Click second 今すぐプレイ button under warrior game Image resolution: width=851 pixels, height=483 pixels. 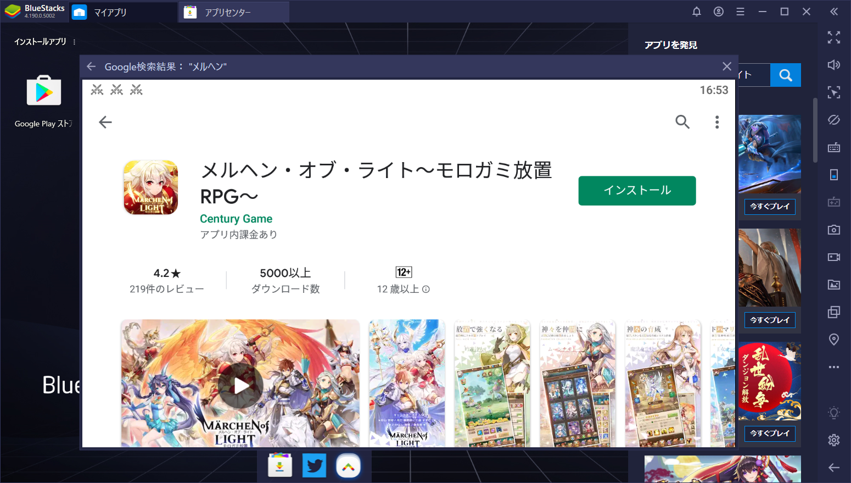(x=770, y=320)
